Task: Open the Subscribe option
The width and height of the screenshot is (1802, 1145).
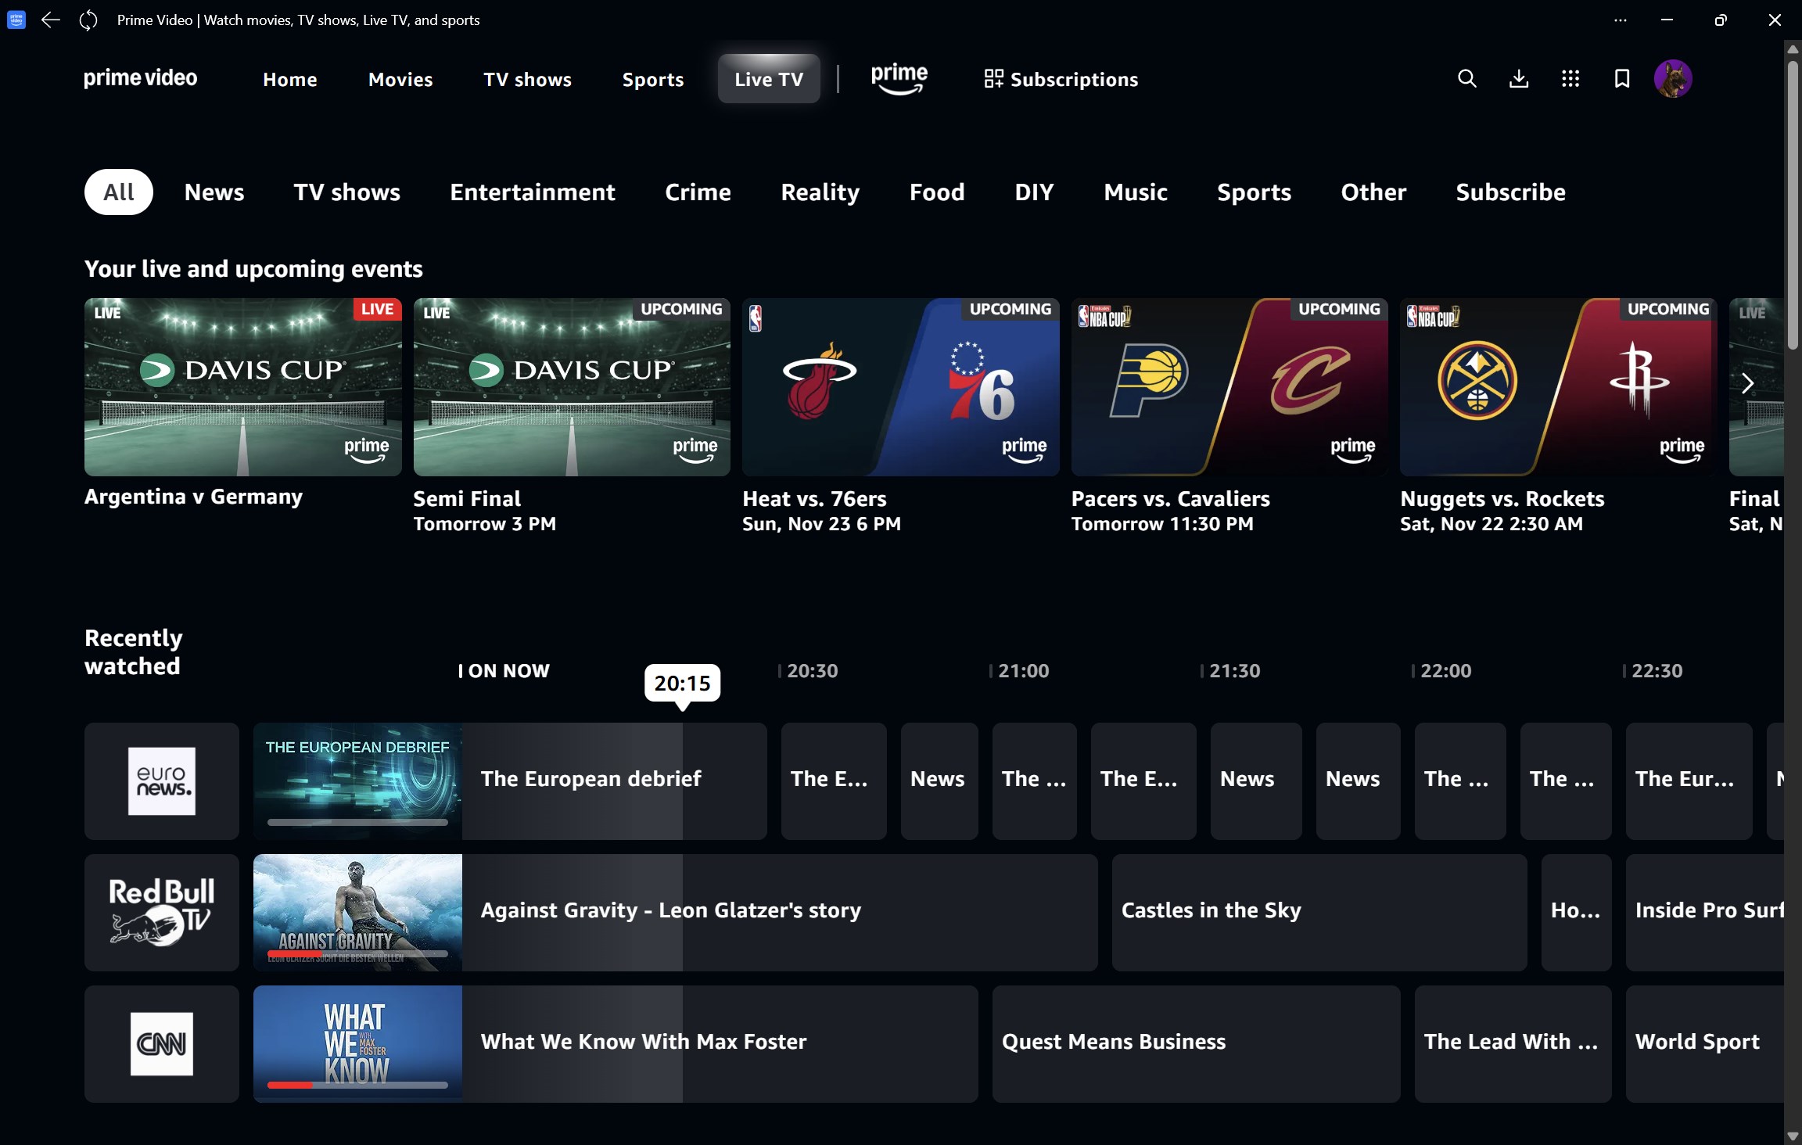Action: pos(1509,192)
